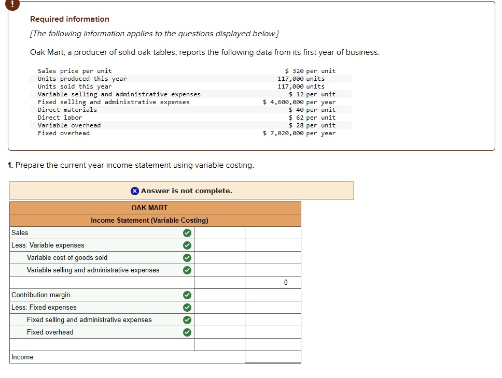Viewport: 502px width, 378px height.
Task: Click the green checkmark on the Sales row
Action: pos(187,233)
